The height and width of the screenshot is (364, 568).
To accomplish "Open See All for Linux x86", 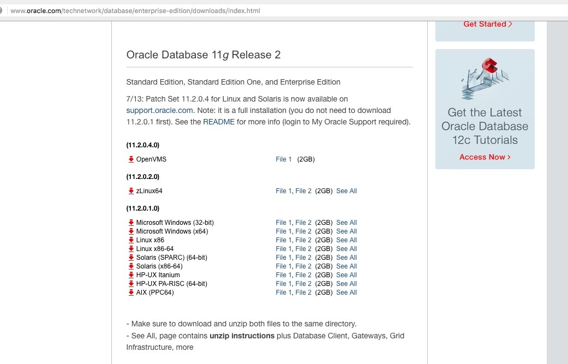I will (346, 240).
